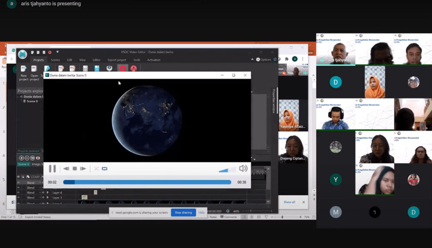
Task: Open the Blend dropdown for Layer 3
Action: (40, 198)
